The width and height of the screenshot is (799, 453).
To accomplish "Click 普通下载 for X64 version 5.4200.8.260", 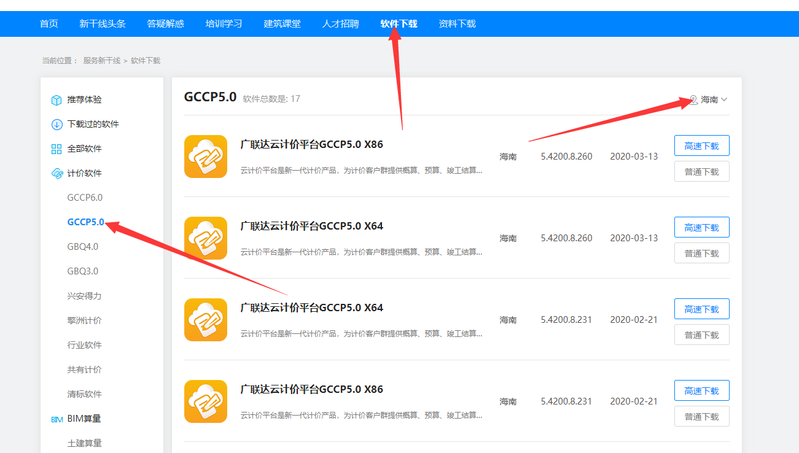I will (x=702, y=253).
